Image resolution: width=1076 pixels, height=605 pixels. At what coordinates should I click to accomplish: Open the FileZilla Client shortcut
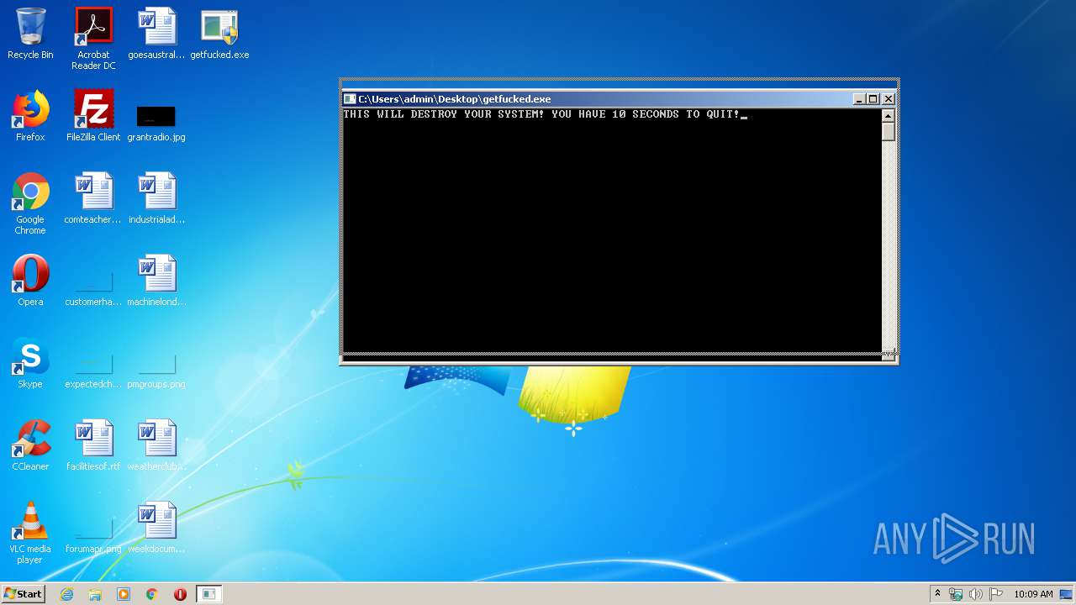tap(93, 116)
